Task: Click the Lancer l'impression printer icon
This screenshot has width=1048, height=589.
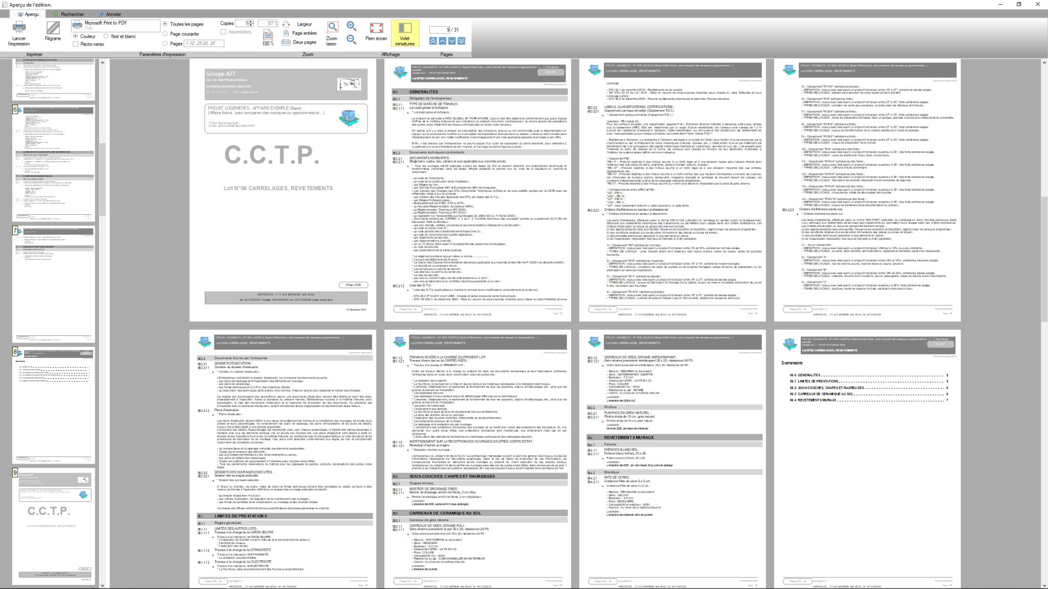Action: click(19, 28)
